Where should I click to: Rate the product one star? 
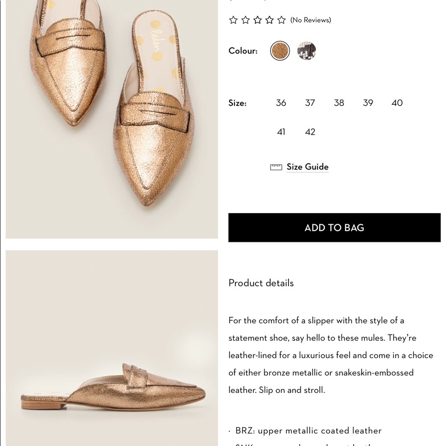pos(233,20)
